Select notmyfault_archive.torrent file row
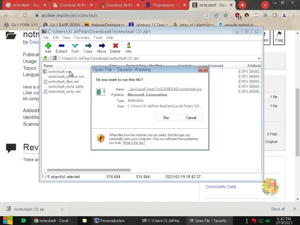This screenshot has height=225, width=300. pos(68,76)
